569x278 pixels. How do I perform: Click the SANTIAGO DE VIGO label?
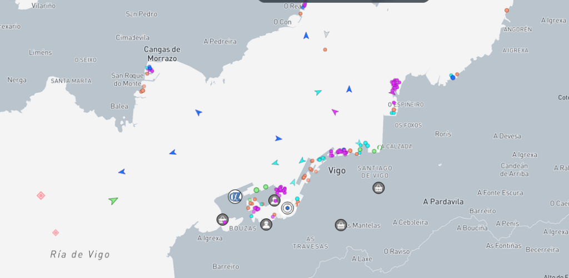(375, 172)
